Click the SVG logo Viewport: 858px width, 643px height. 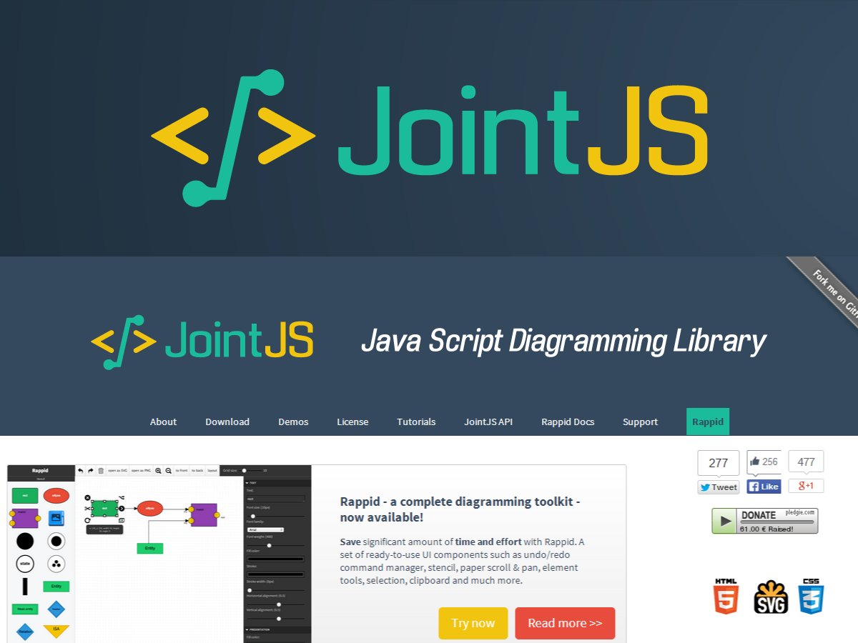pos(771,598)
